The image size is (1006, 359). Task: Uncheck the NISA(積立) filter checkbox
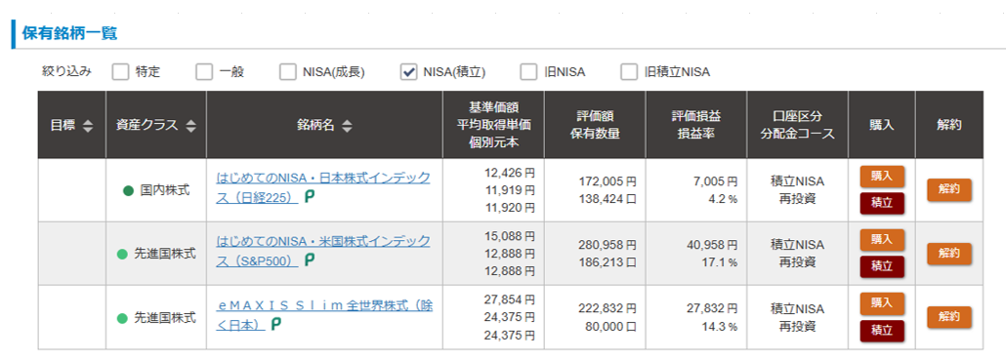(408, 72)
